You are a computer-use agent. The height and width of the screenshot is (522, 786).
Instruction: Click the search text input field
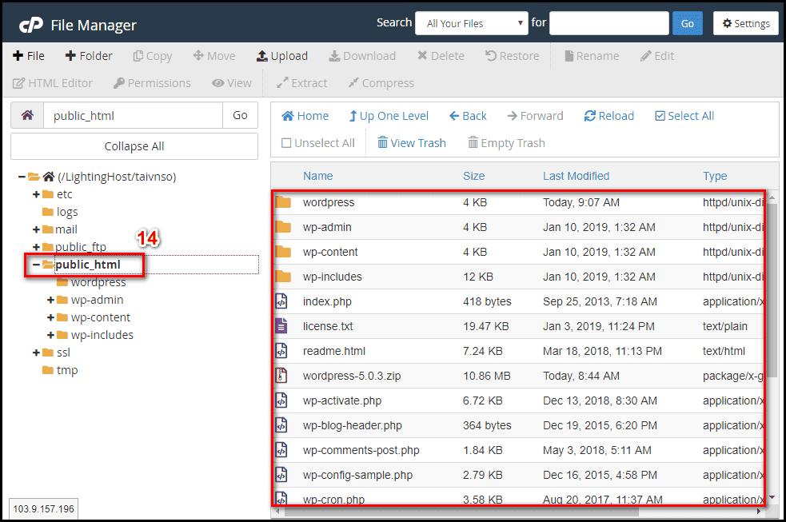(x=609, y=23)
